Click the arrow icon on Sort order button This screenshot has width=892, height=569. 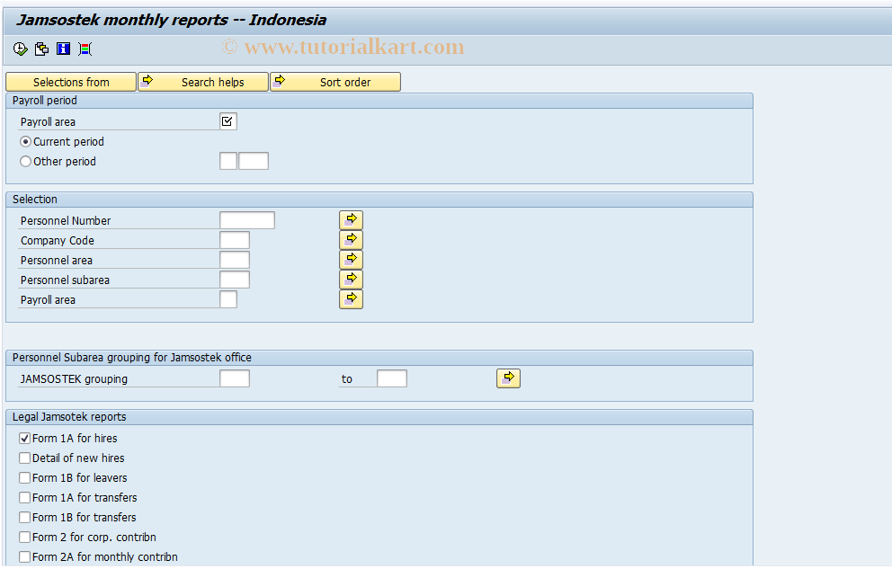(280, 80)
